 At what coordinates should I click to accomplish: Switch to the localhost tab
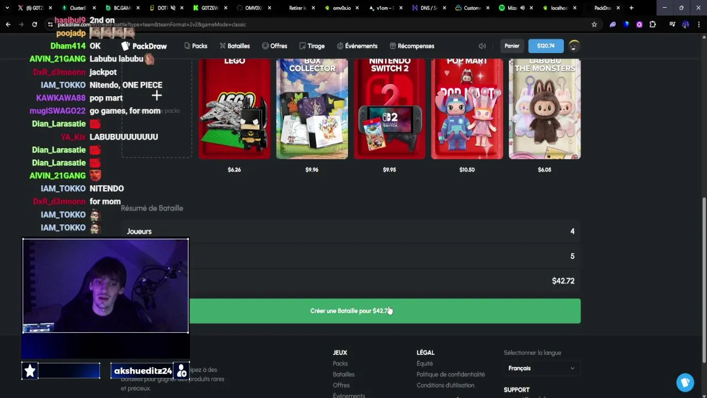[560, 8]
